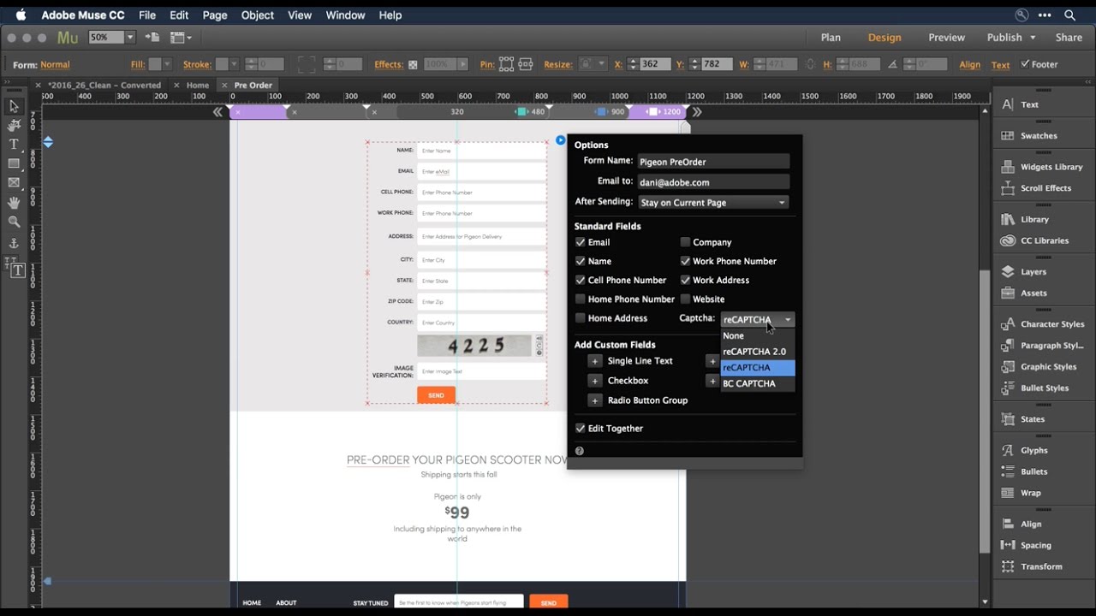Select the Selection arrow tool

point(14,106)
